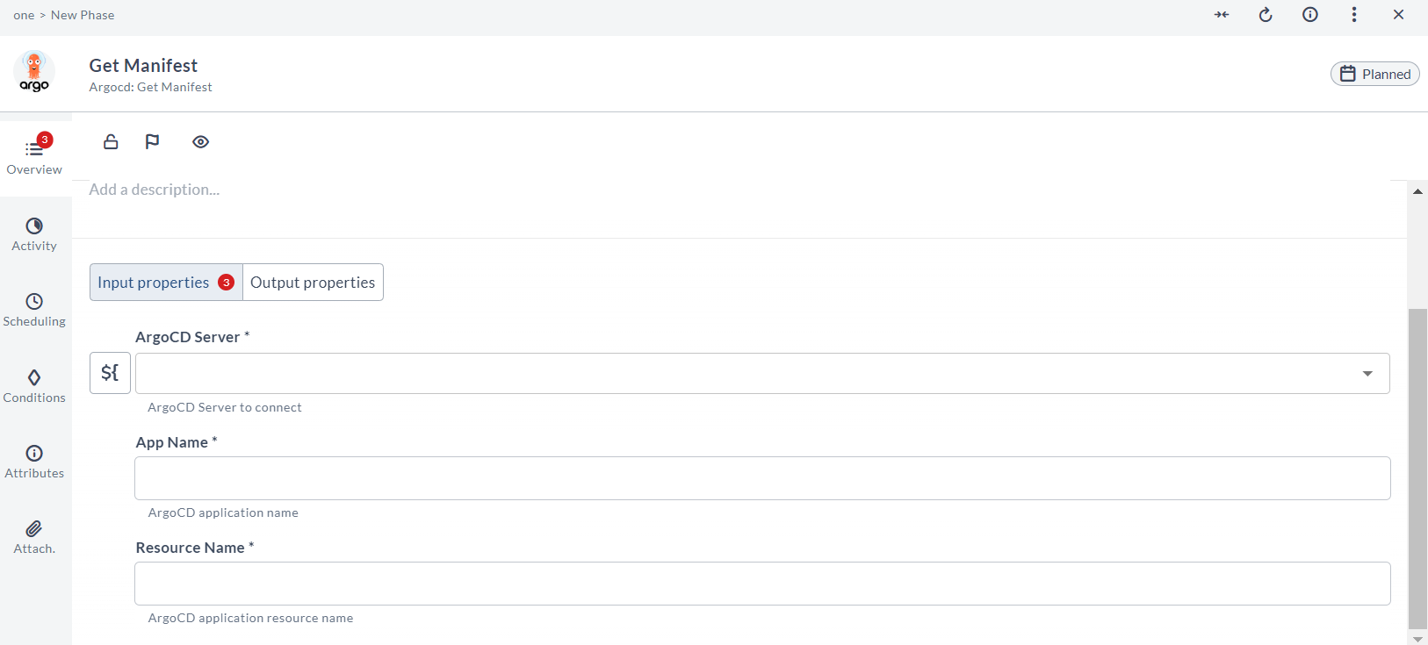
Task: Click the collapse arrows icon in header
Action: pyautogui.click(x=1222, y=15)
